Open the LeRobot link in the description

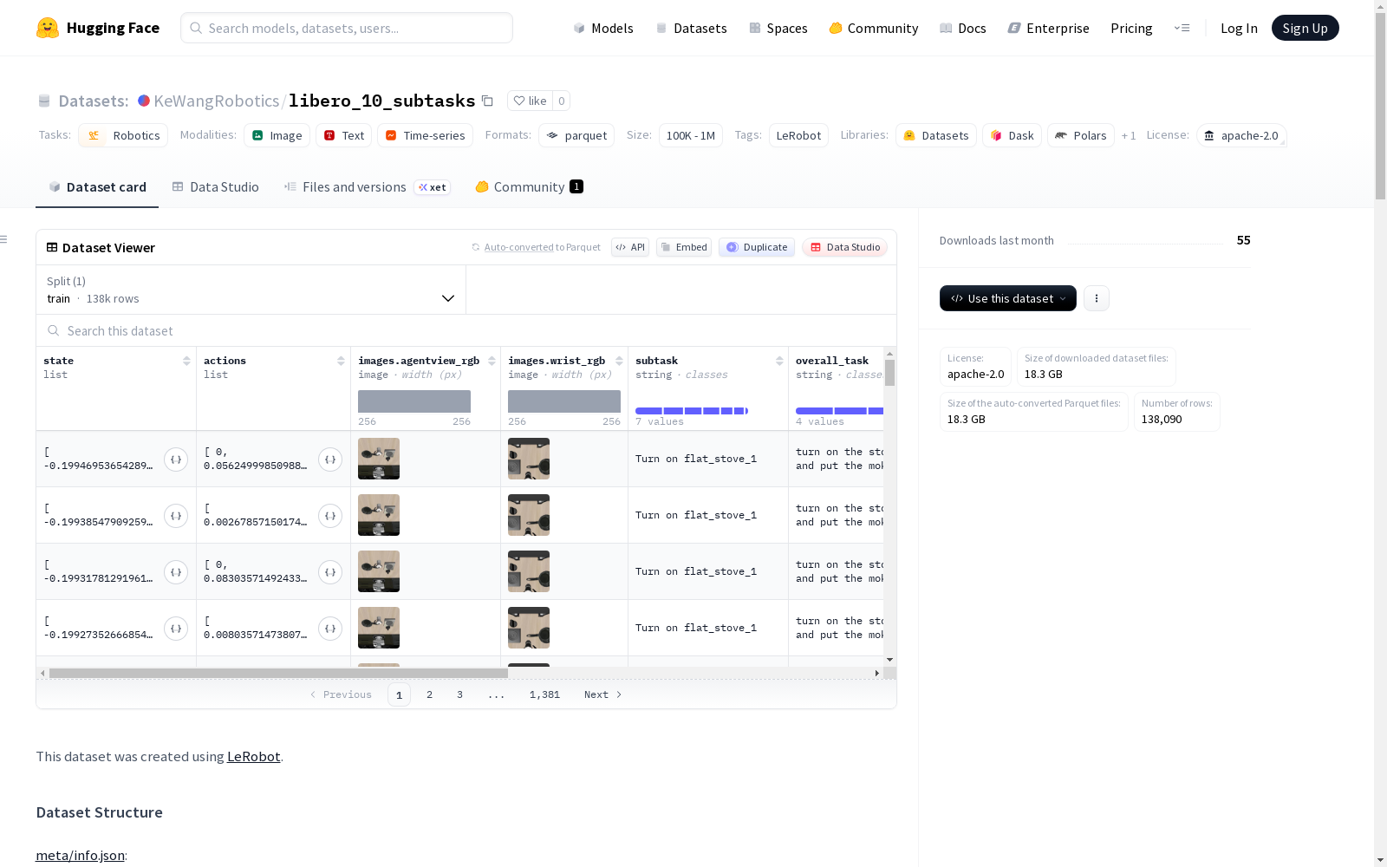253,756
